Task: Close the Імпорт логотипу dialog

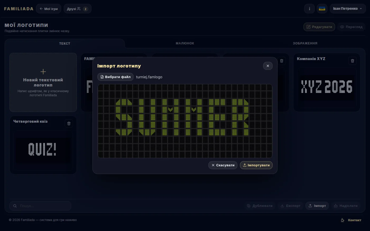Action: point(268,66)
